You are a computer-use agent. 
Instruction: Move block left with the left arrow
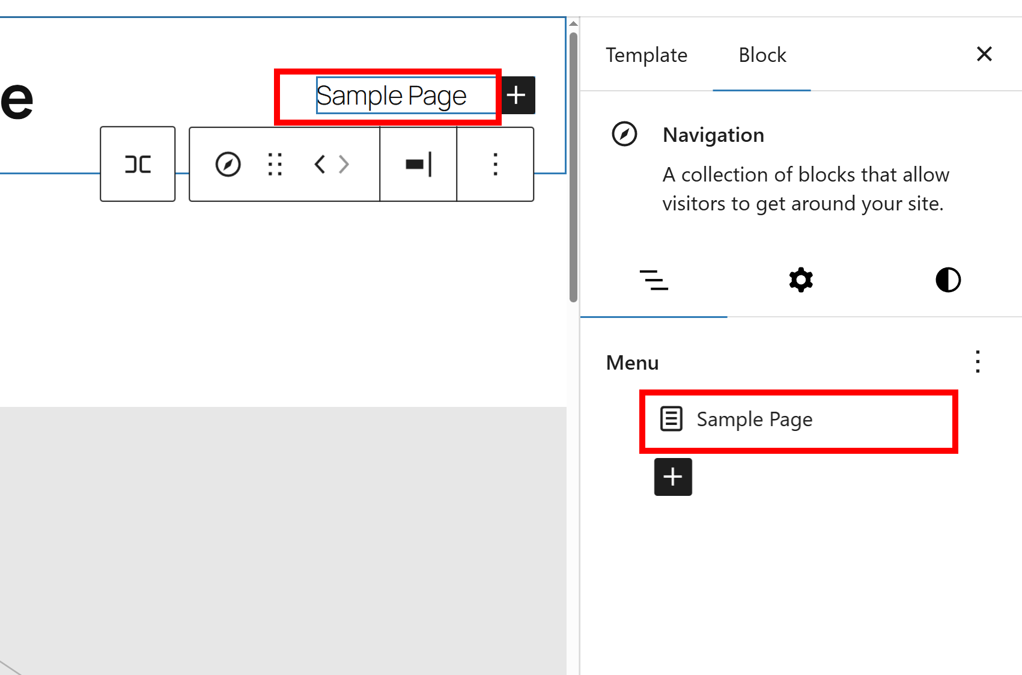[x=320, y=164]
